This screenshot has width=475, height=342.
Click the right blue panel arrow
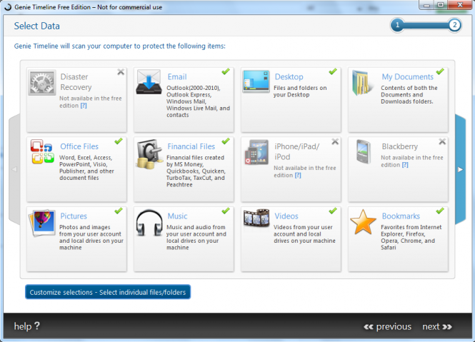460,169
